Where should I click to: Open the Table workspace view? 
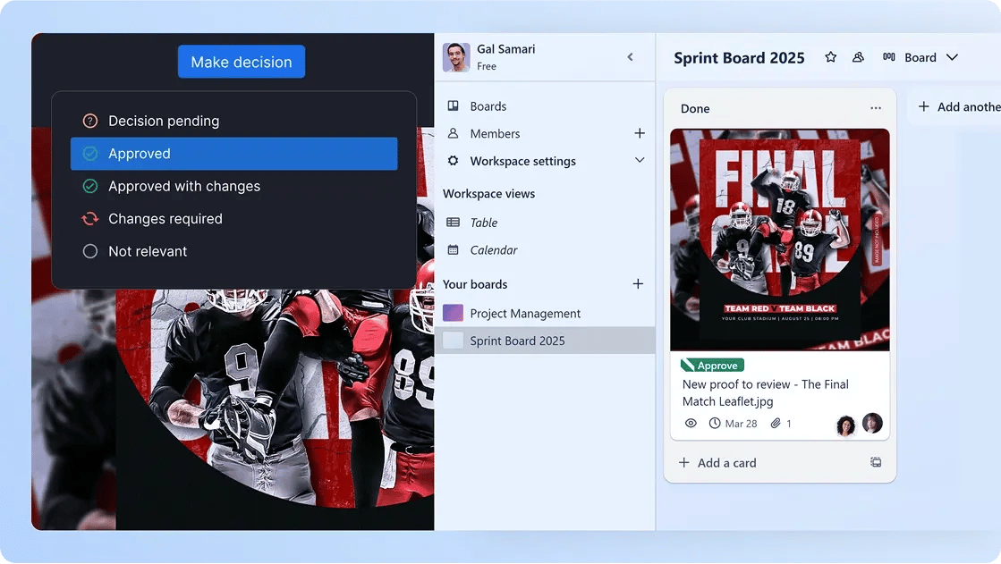coord(483,223)
